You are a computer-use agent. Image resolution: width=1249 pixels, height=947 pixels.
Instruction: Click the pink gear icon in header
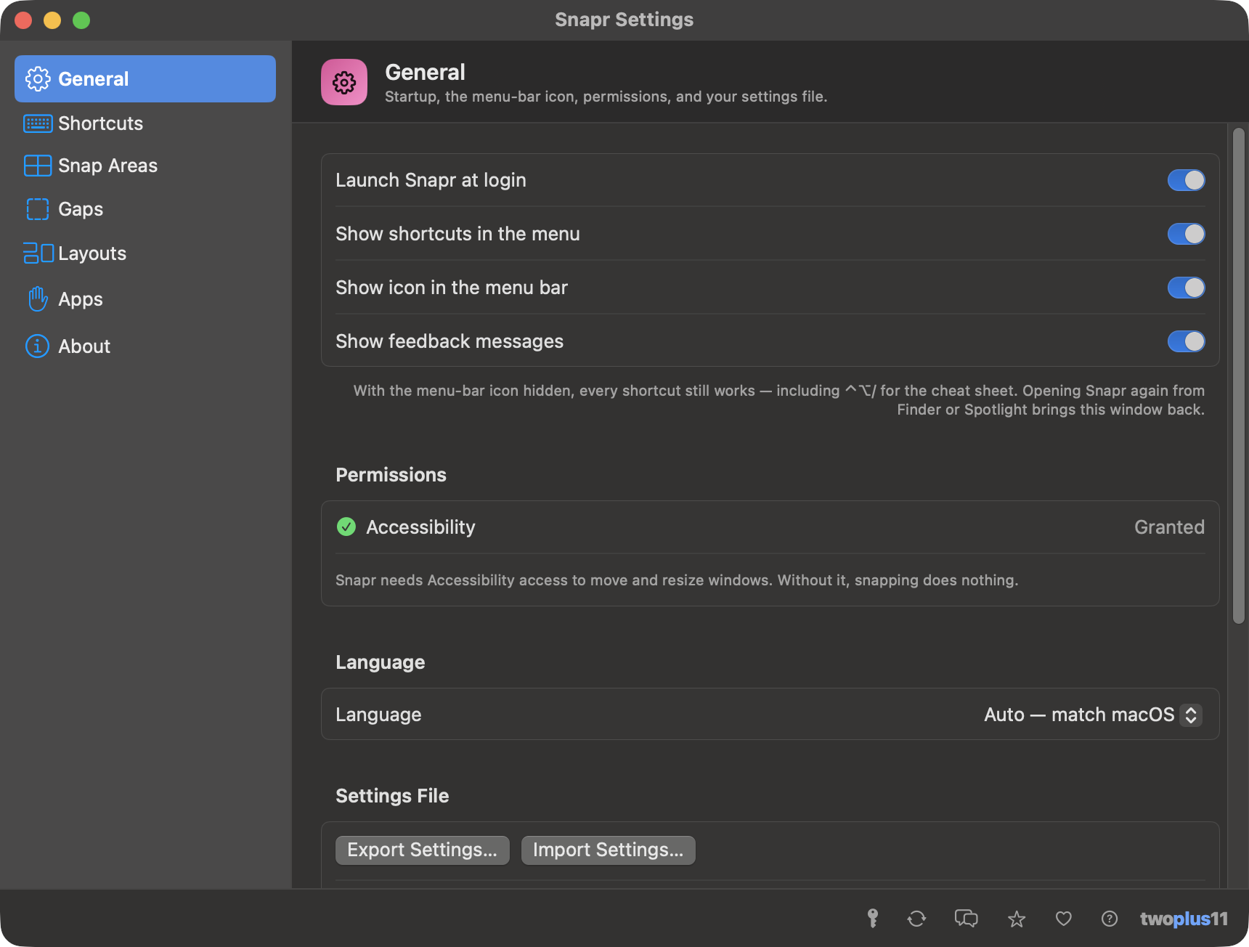(344, 82)
